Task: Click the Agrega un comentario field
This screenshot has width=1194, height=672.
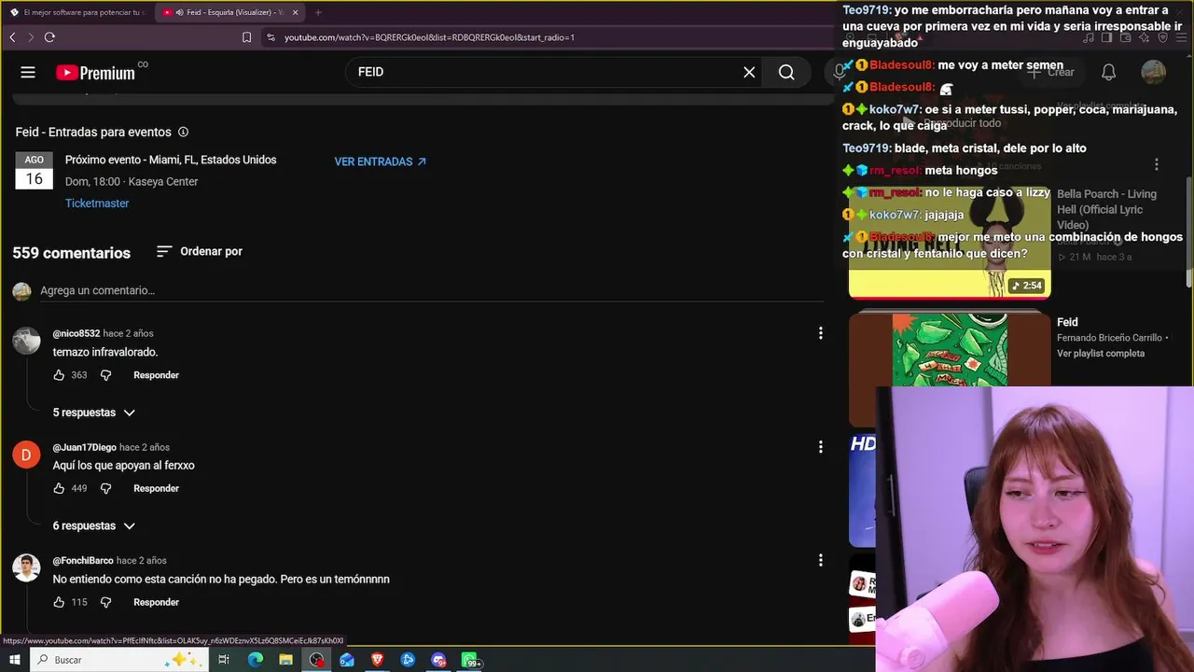Action: 431,291
